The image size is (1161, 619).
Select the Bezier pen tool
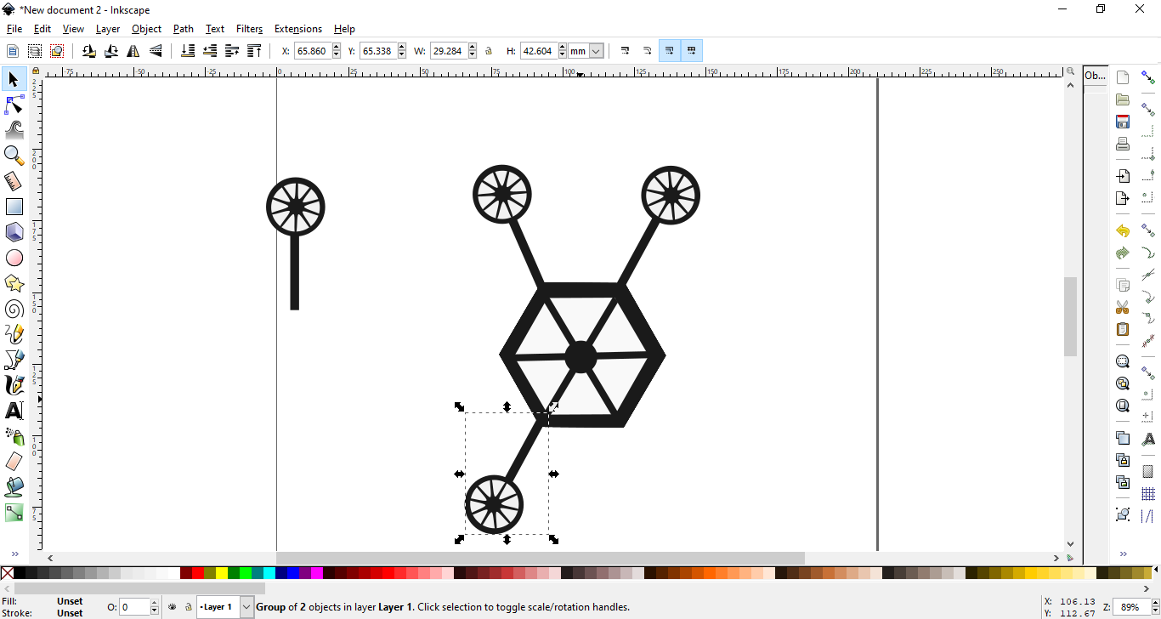point(14,360)
